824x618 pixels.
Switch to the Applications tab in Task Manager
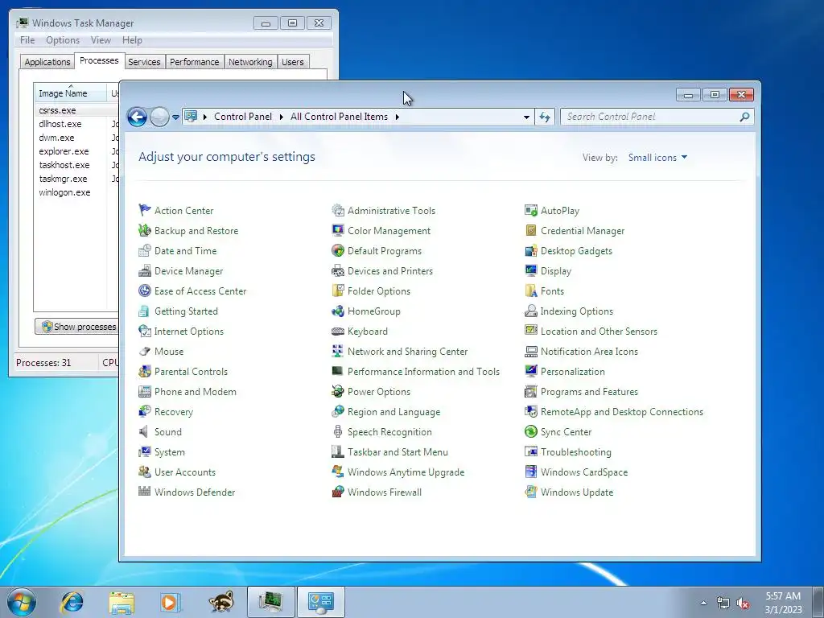pos(47,62)
